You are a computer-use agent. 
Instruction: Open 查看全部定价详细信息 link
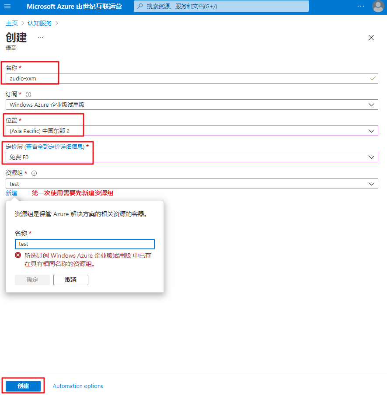pyautogui.click(x=55, y=147)
